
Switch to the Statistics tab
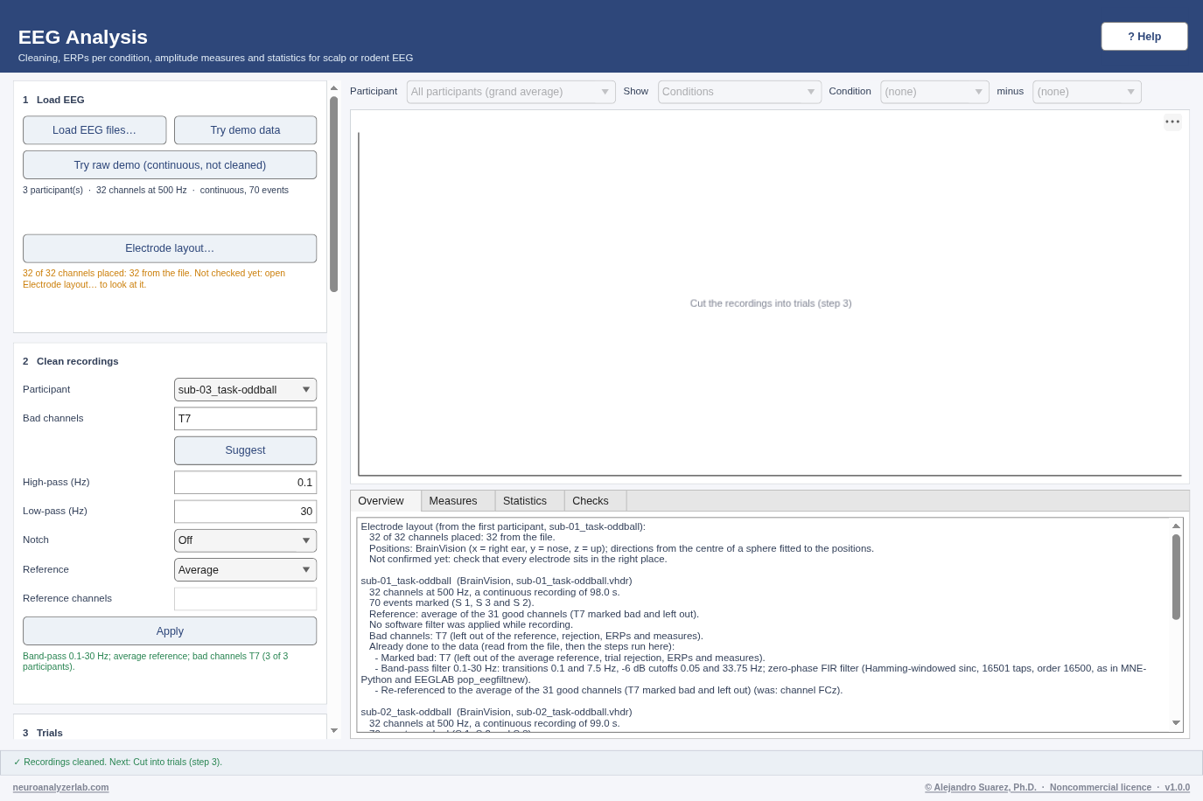[525, 501]
